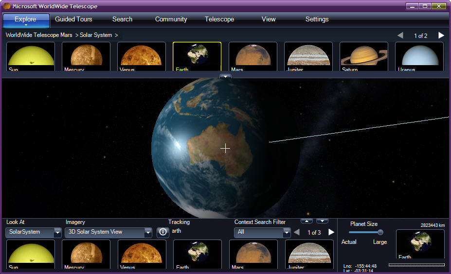Click the info button beside Imagery dropdown
Screen dimensions: 451x274
point(163,232)
